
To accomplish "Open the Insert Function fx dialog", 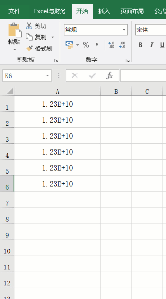I will [109, 76].
